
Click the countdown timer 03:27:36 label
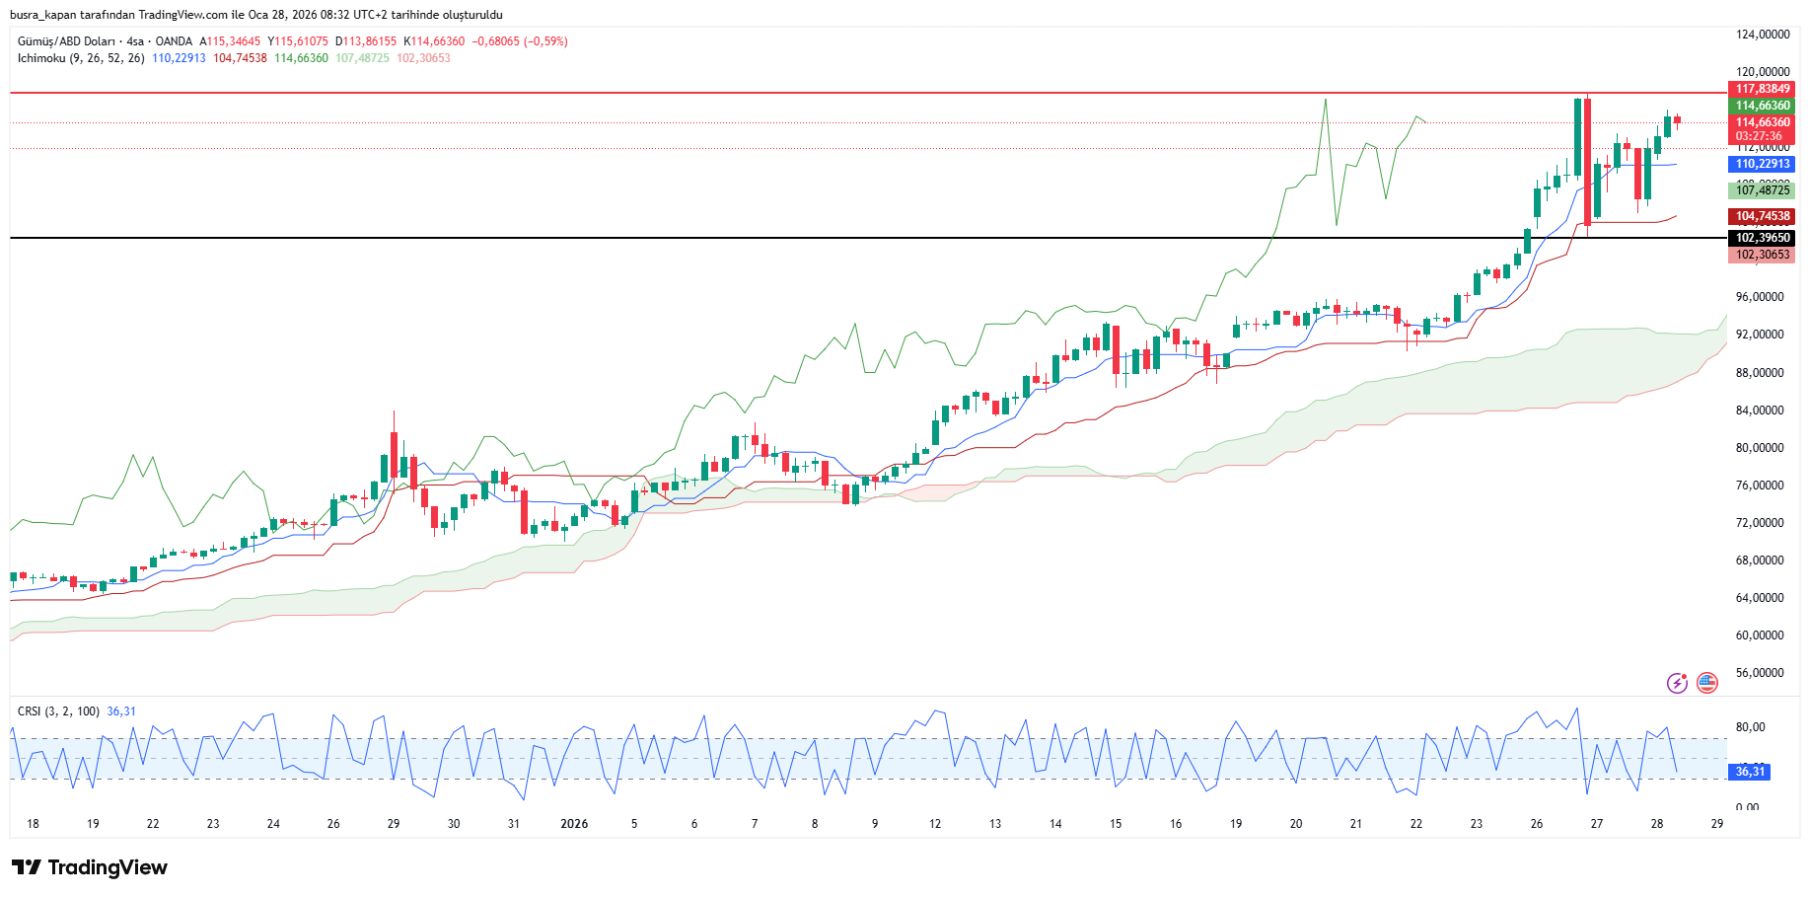point(1759,136)
